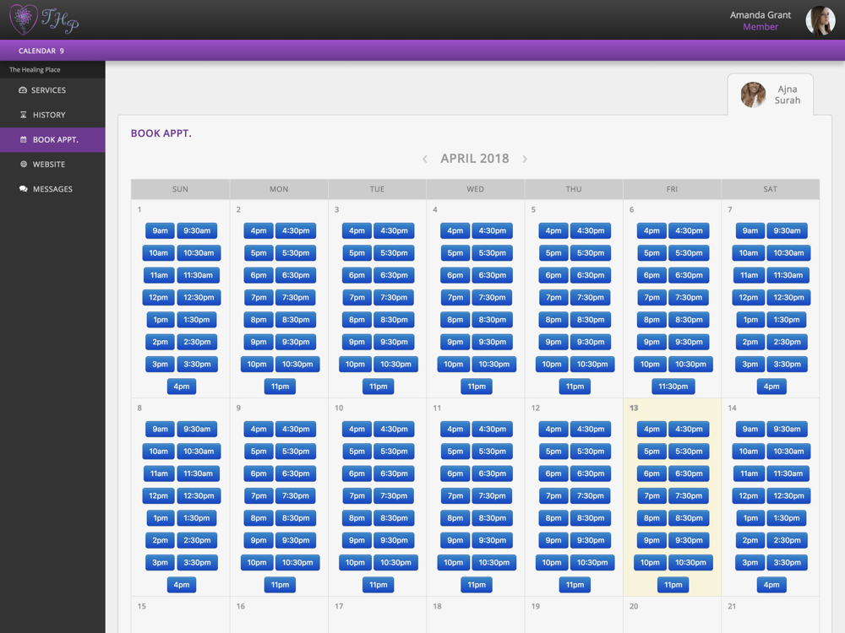This screenshot has height=633, width=845.
Task: Book 4pm slot on Thursday April 5
Action: point(553,231)
